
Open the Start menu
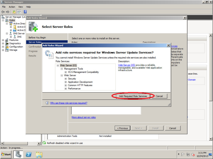pos(6,155)
